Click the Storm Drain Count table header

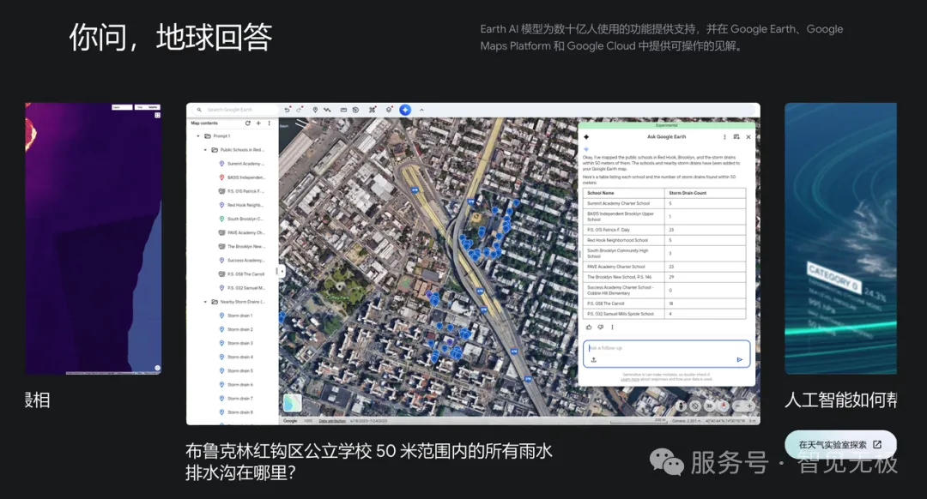pos(706,193)
